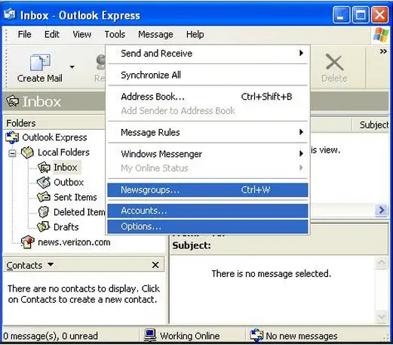This screenshot has width=393, height=345.
Task: Open the Message menu
Action: (155, 35)
